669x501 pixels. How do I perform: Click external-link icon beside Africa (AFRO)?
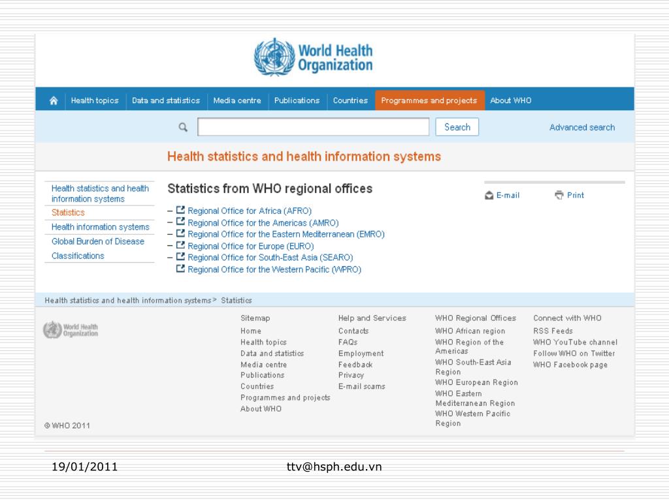(x=180, y=210)
